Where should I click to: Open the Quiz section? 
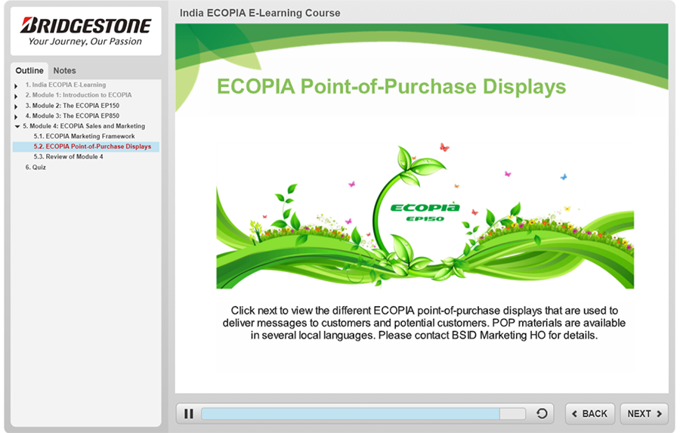pos(38,167)
